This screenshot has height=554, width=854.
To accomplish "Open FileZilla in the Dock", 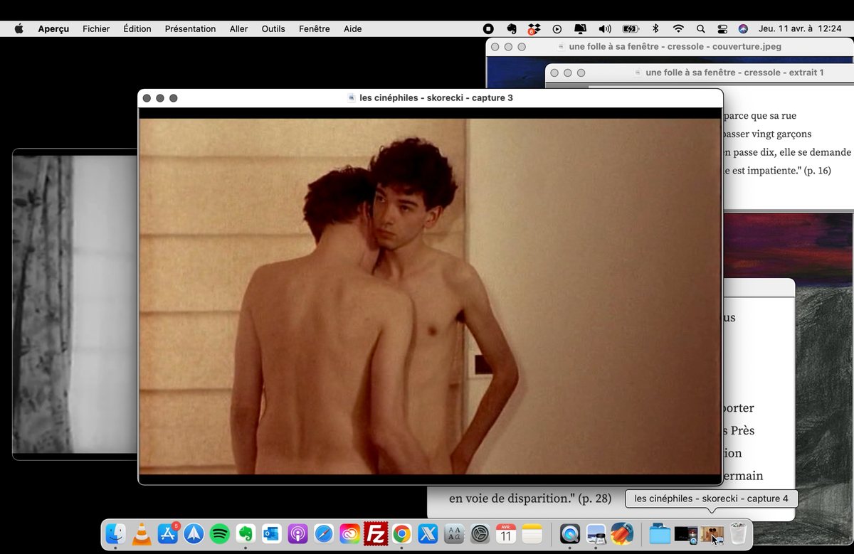I will click(x=376, y=533).
